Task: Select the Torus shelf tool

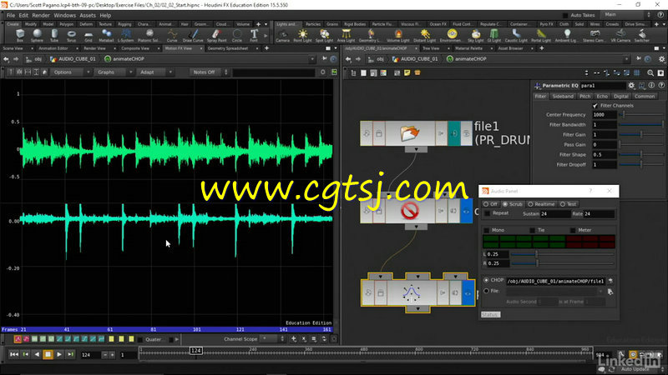Action: (71, 35)
